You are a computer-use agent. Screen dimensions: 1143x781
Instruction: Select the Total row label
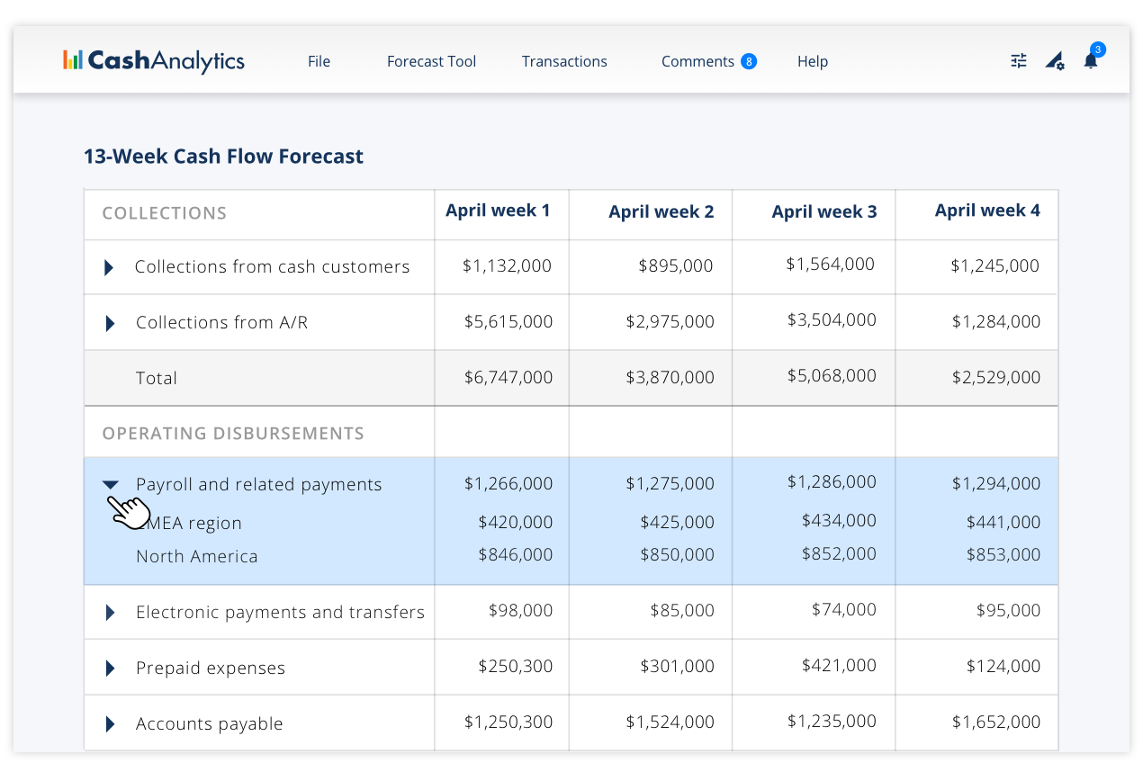coord(157,378)
